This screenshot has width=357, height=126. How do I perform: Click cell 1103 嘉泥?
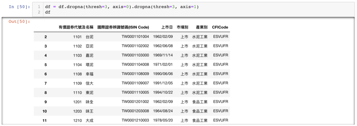(x=83, y=55)
